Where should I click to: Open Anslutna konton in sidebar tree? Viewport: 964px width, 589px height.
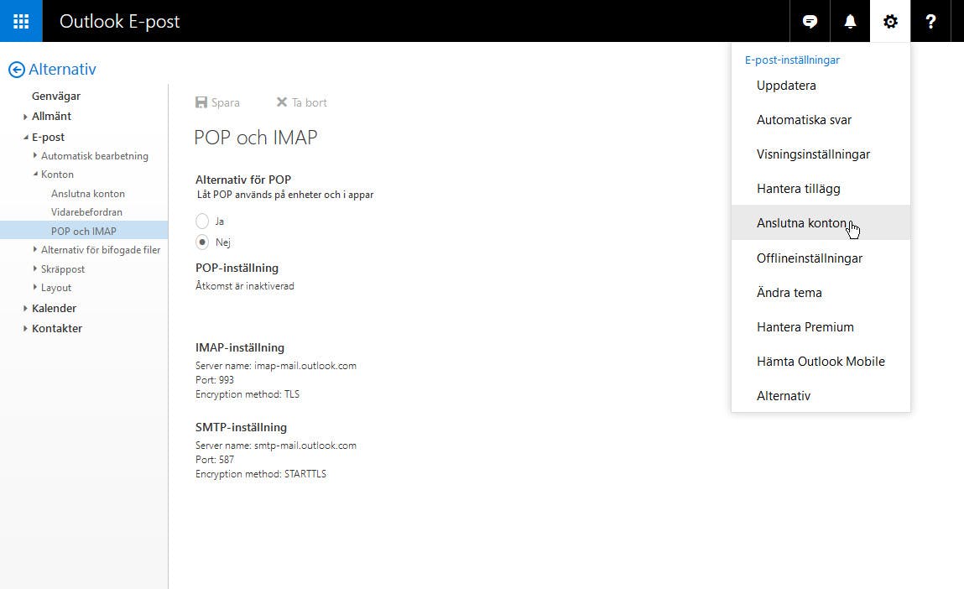[x=88, y=194]
